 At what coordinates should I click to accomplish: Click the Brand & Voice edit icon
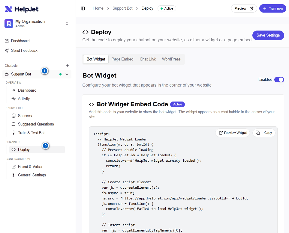click(x=14, y=167)
